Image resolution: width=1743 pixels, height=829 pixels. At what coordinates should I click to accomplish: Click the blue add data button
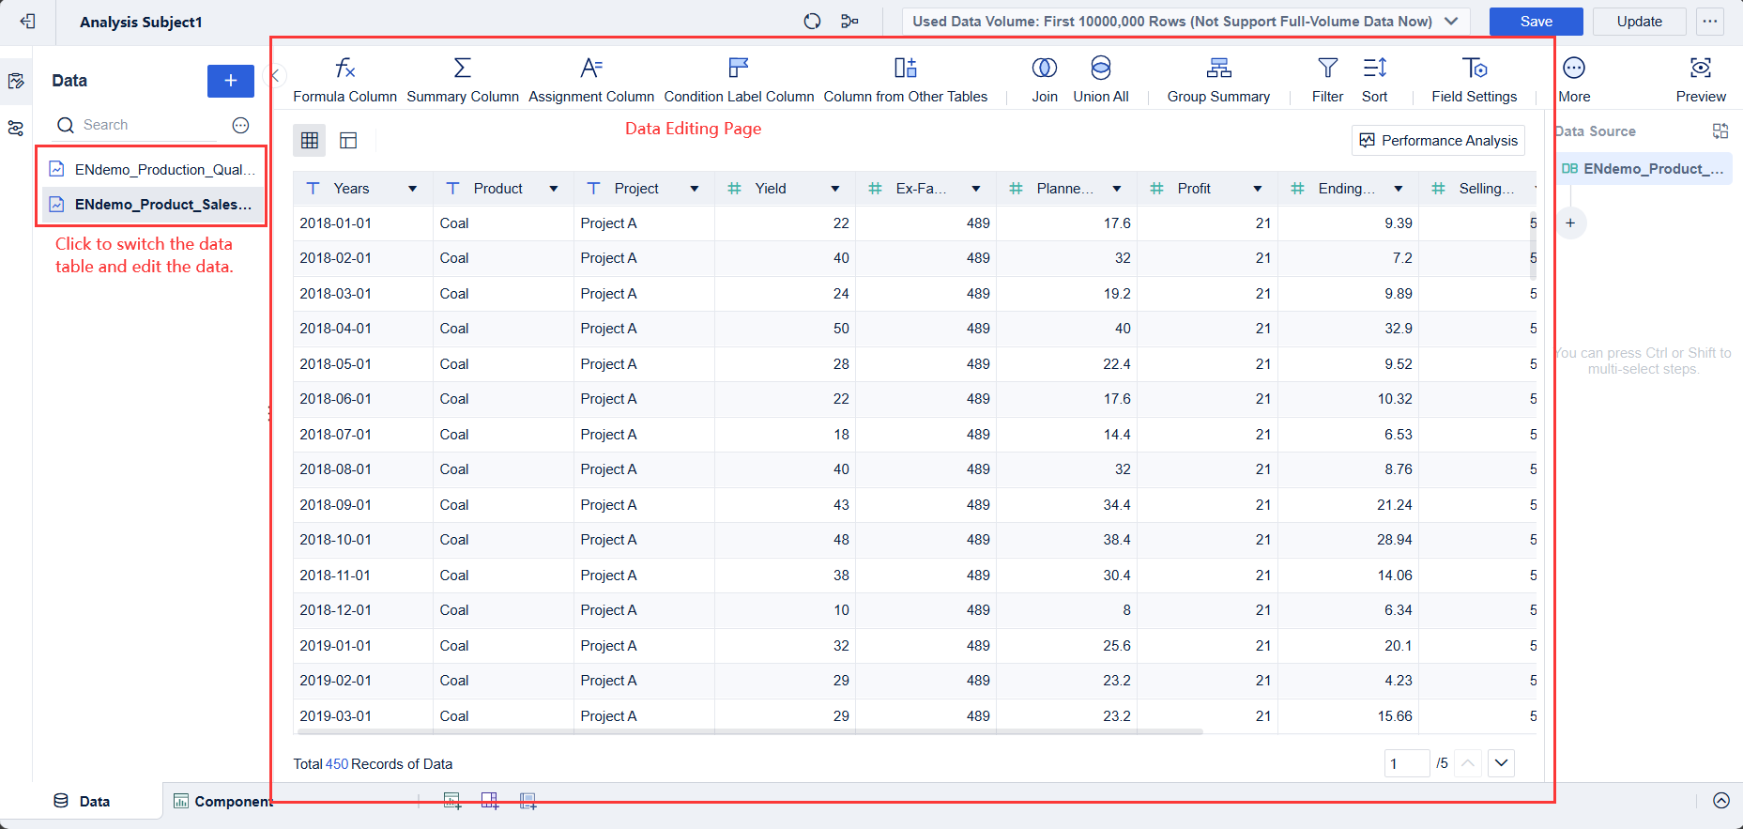click(x=231, y=81)
